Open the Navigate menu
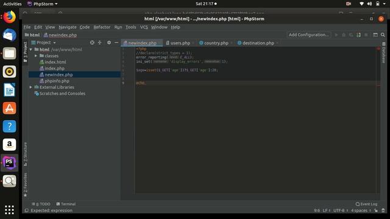 coord(68,27)
